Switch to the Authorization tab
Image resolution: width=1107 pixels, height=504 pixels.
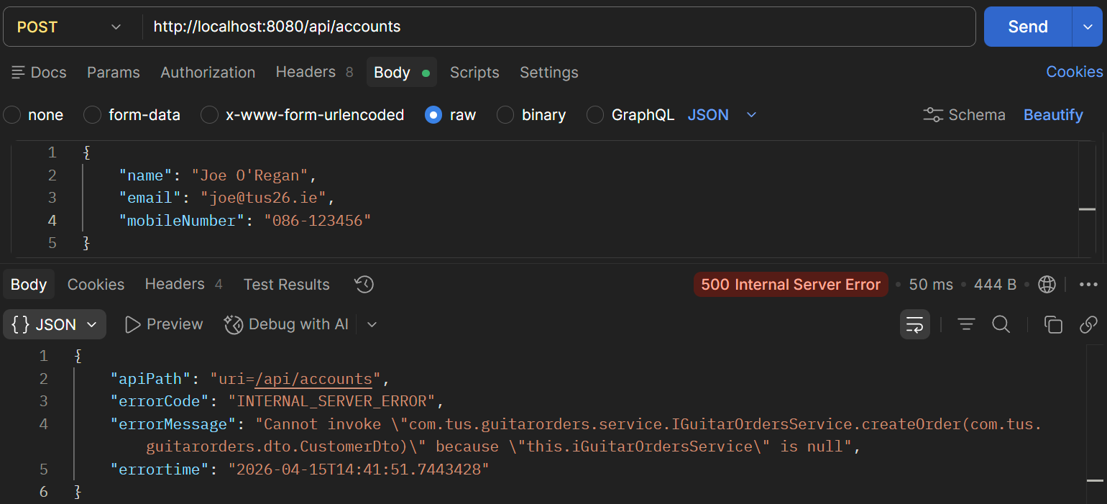click(x=208, y=73)
